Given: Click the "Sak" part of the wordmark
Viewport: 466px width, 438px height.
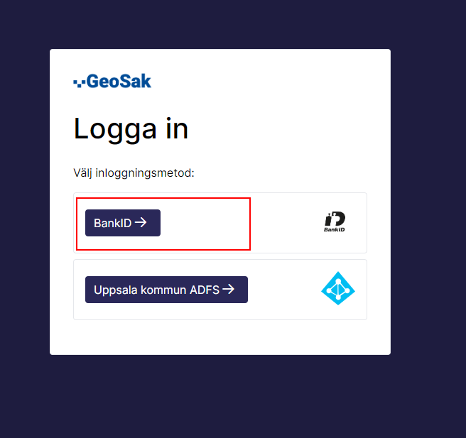Looking at the screenshot, I should click(x=136, y=82).
